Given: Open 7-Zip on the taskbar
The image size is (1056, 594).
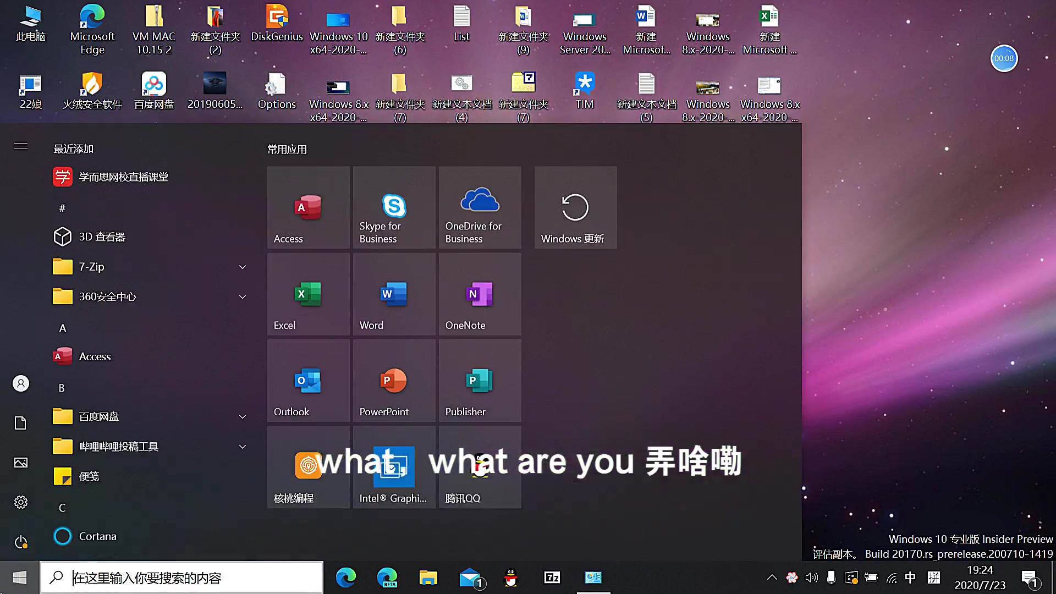Looking at the screenshot, I should coord(552,577).
